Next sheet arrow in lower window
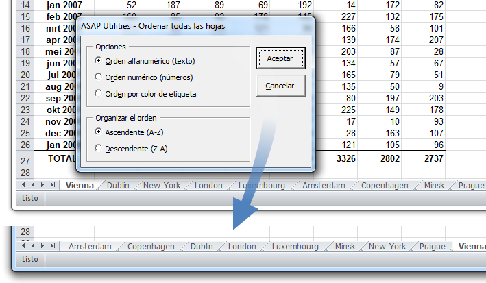 click(x=42, y=246)
